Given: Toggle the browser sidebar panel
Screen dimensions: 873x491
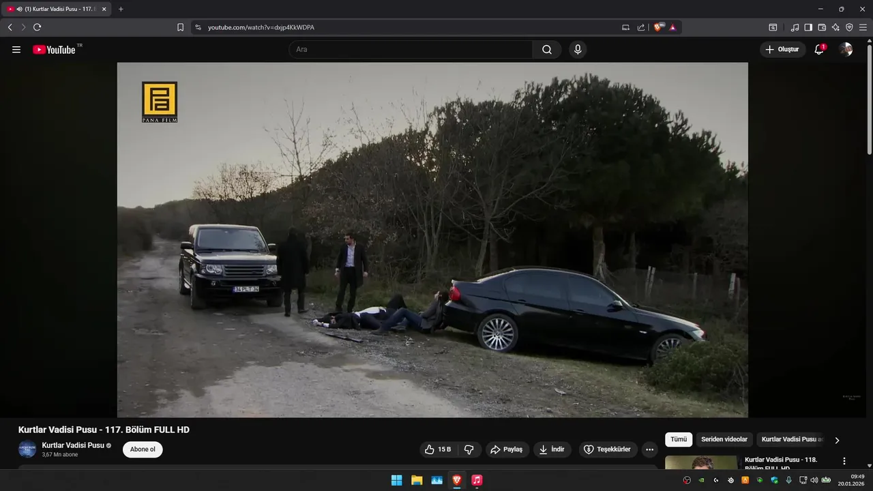Looking at the screenshot, I should [808, 27].
